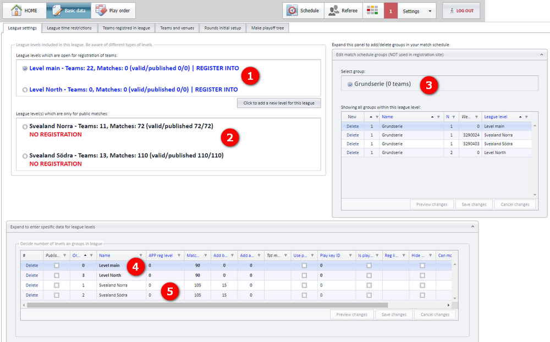
Task: Select the 3290403 cell in groups table
Action: click(471, 144)
